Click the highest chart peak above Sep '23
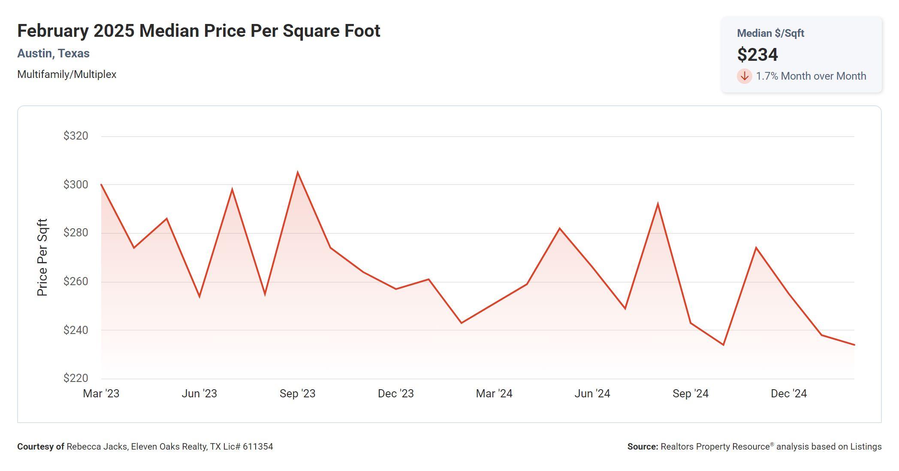 (x=298, y=173)
